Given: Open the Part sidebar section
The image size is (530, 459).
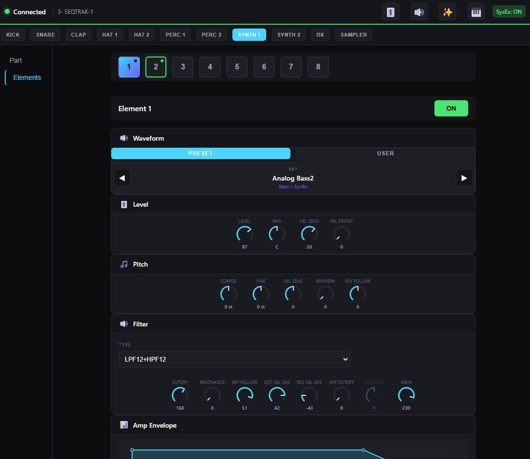Looking at the screenshot, I should tap(16, 60).
